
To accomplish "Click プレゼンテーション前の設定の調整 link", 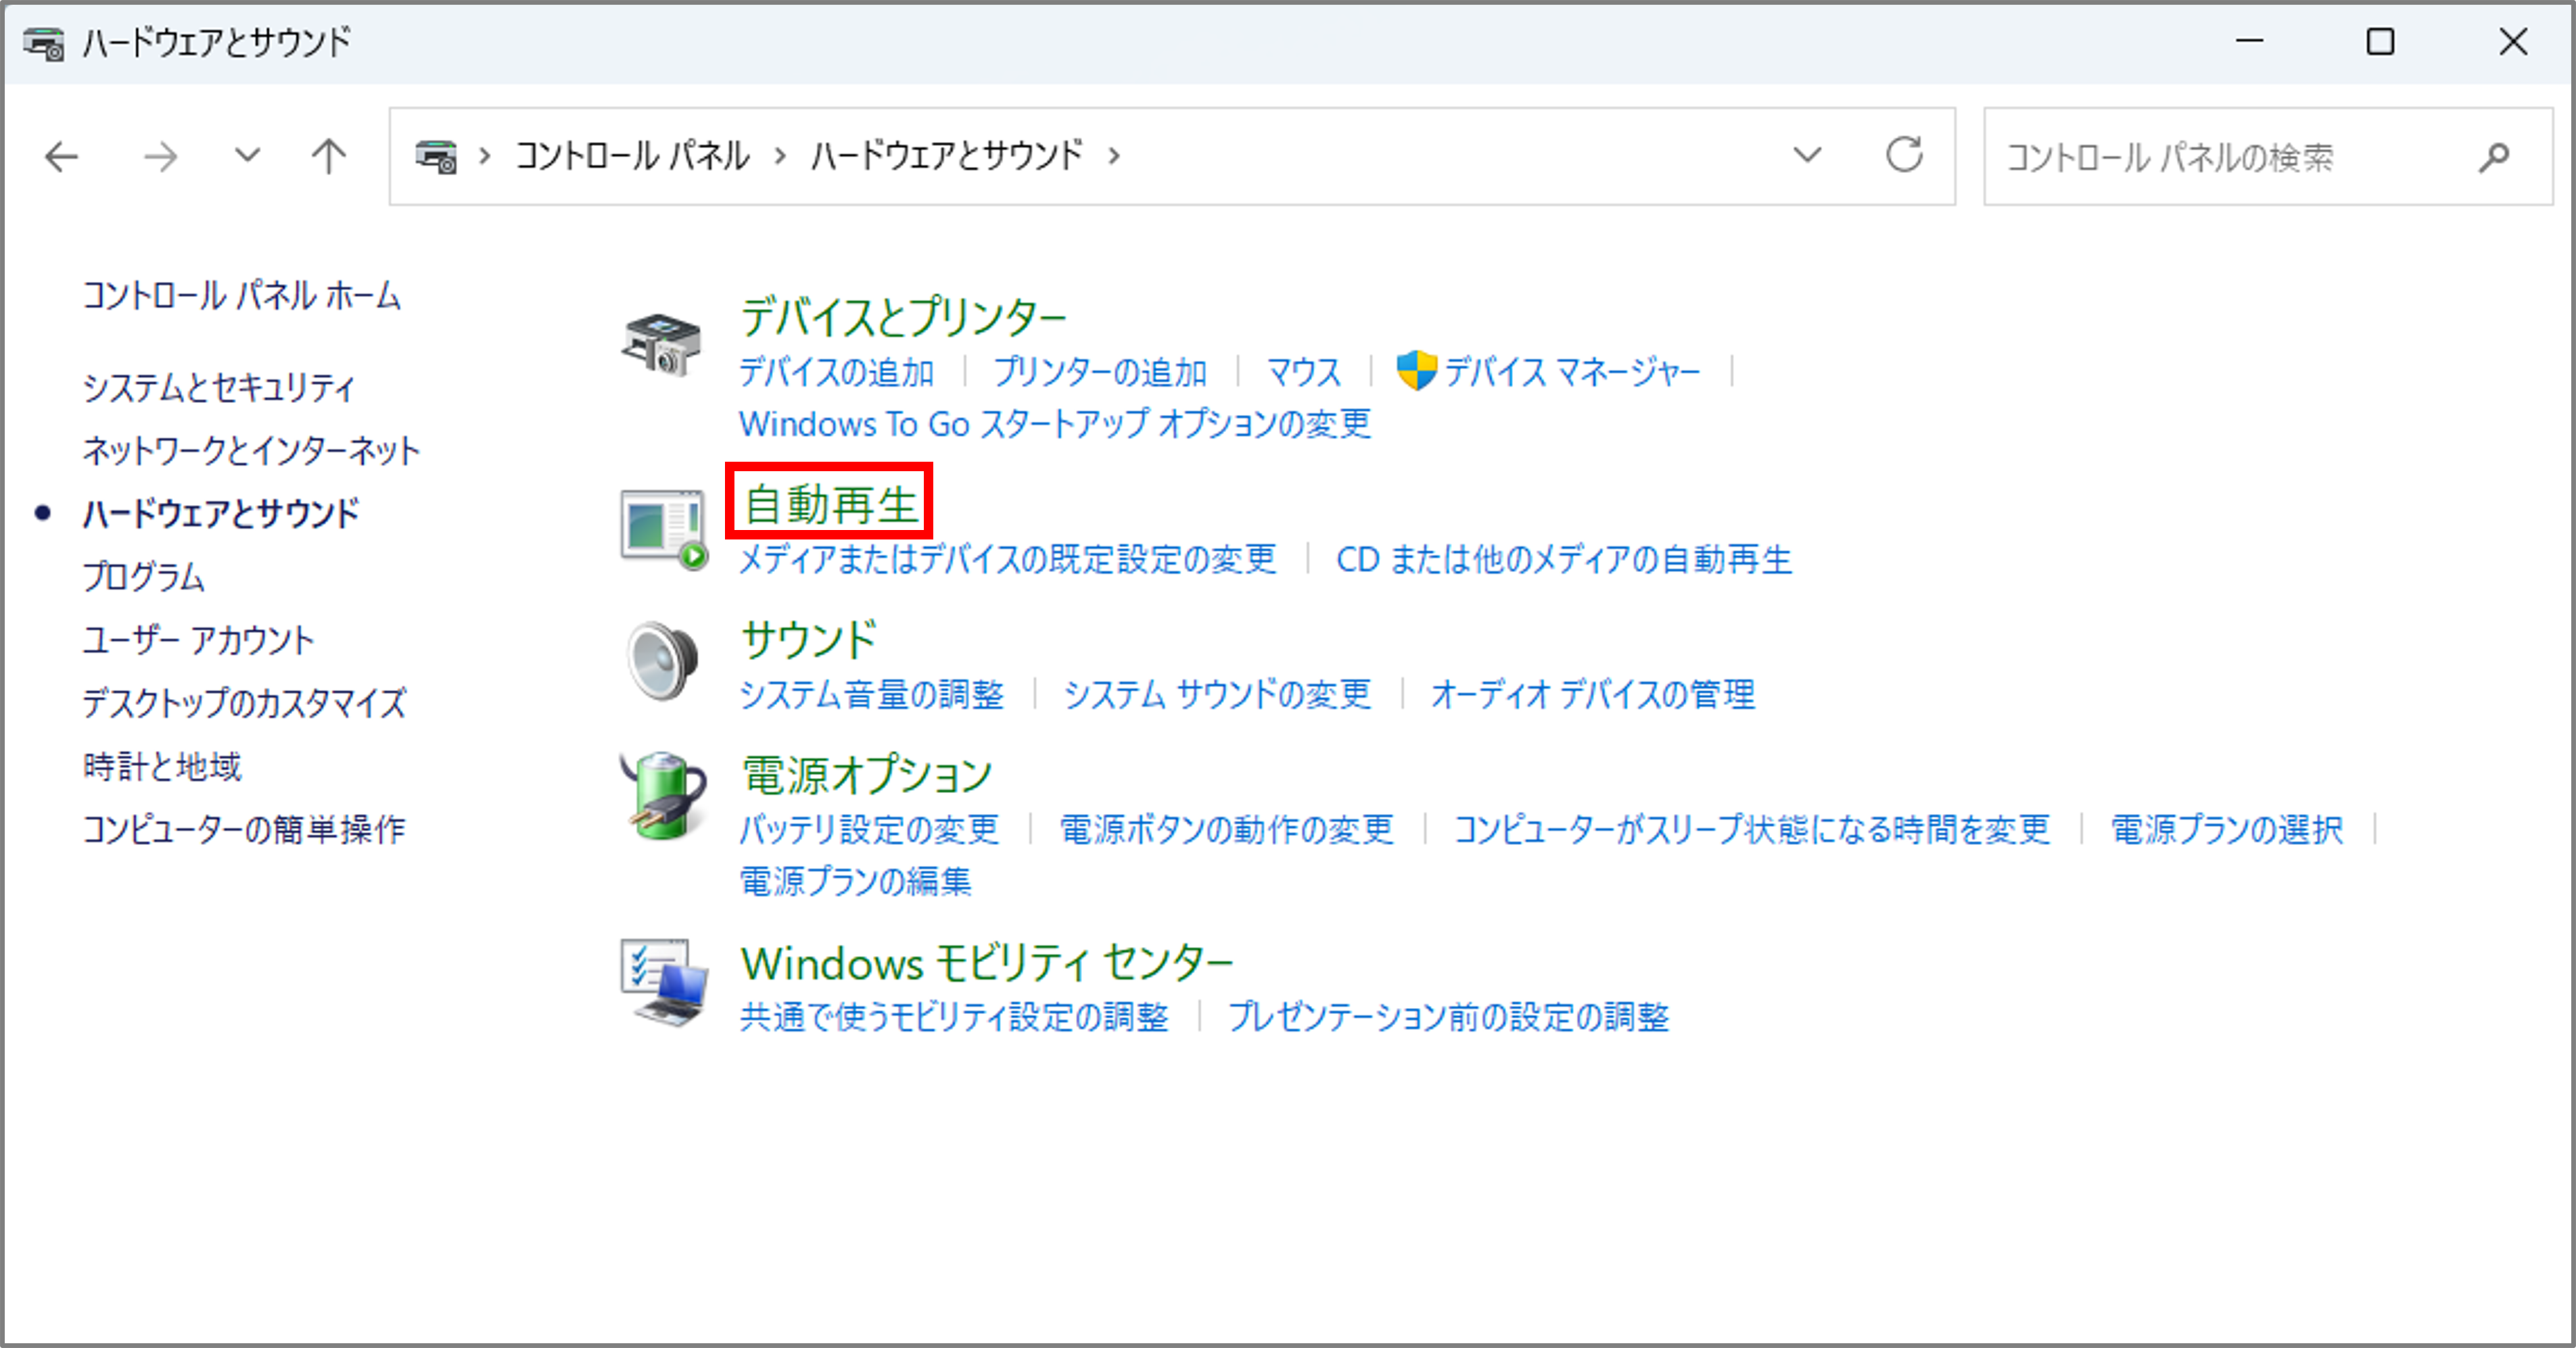I will [1448, 1017].
